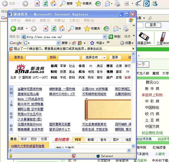The width and height of the screenshot is (169, 162).
Task: Click vertical scrollbar down arrow
Action: [133, 146]
